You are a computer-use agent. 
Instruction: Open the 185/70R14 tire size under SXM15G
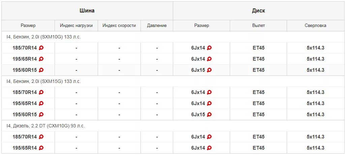pyautogui.click(x=25, y=92)
